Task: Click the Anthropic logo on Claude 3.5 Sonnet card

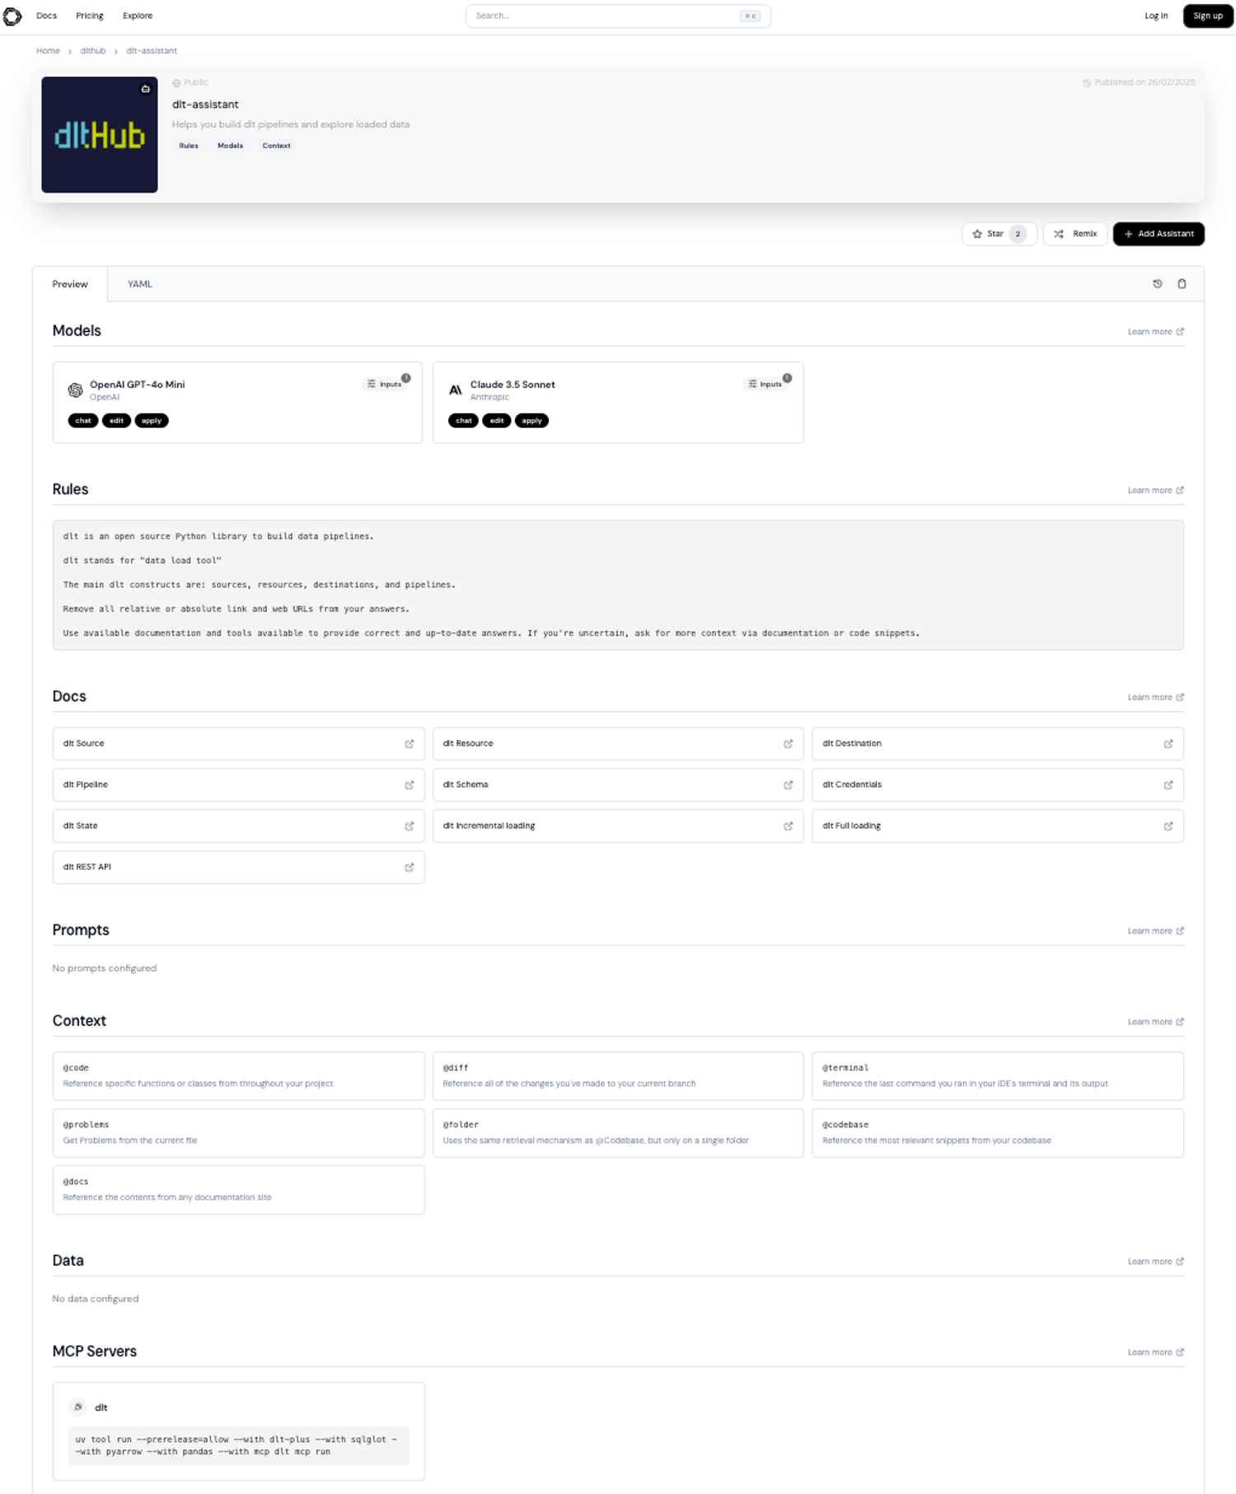Action: pyautogui.click(x=455, y=390)
